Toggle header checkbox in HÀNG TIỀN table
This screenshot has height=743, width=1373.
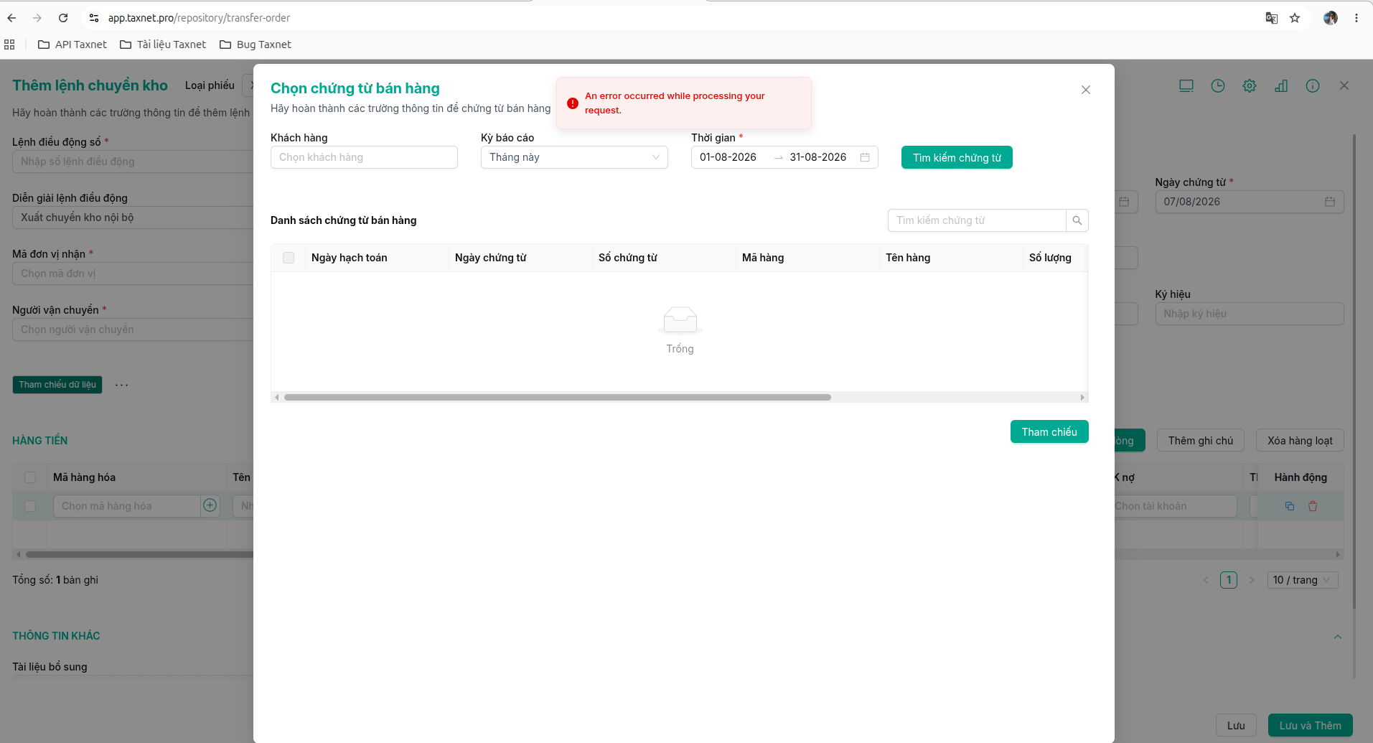coord(30,477)
